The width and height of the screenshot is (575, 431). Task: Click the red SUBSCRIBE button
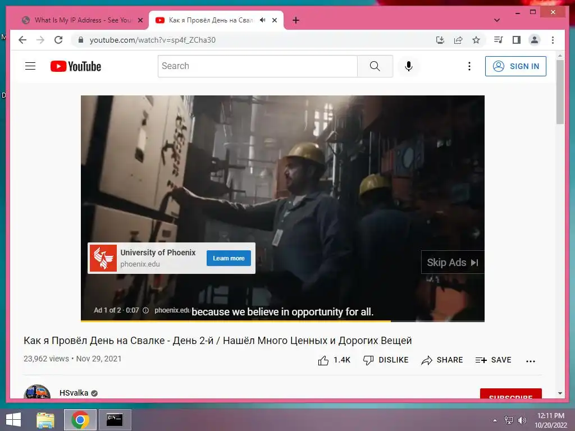coord(510,393)
